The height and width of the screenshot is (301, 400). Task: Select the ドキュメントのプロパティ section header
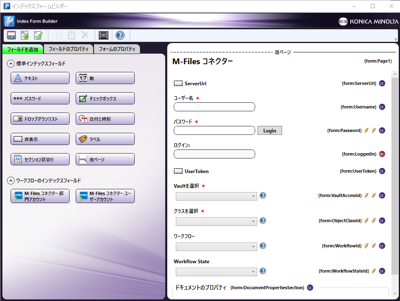[x=201, y=288]
